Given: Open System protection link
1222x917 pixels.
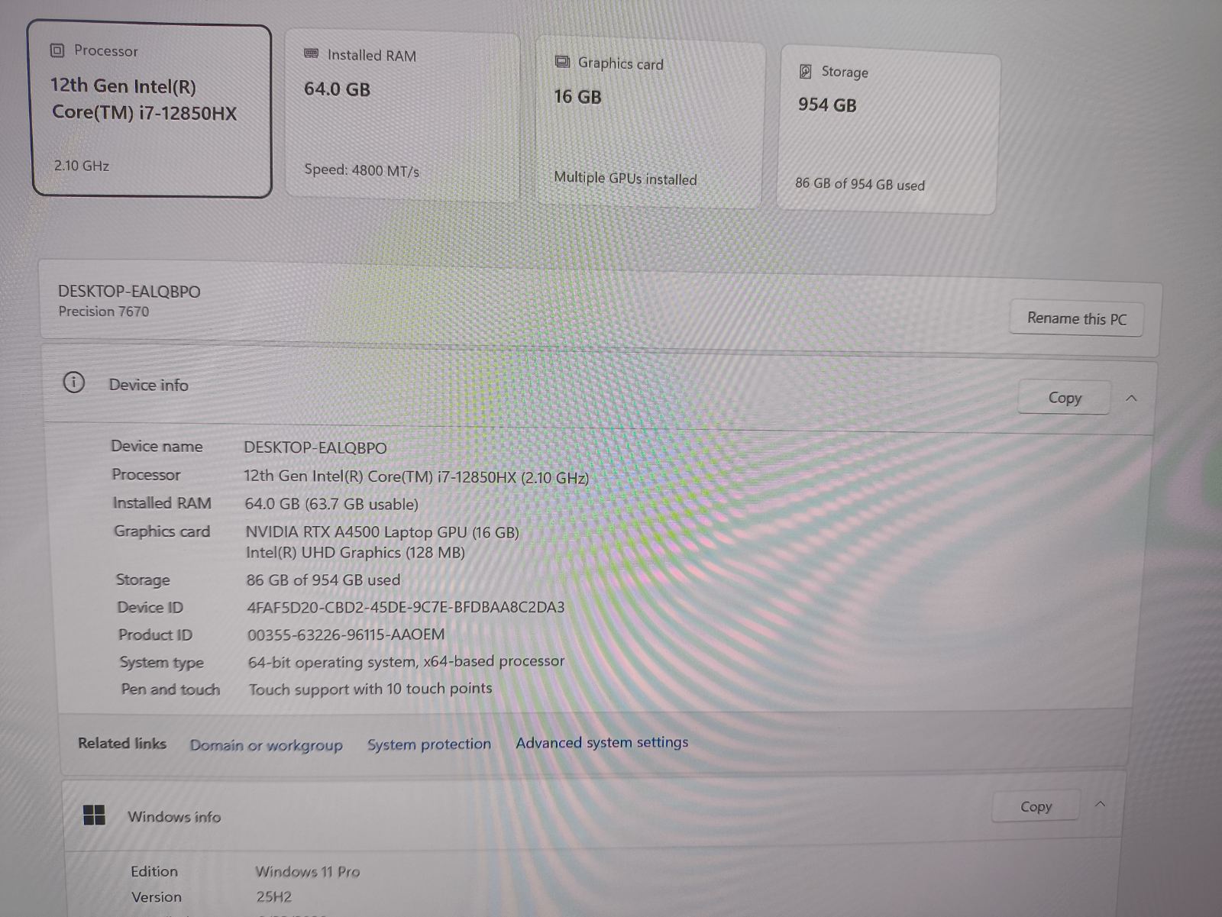Looking at the screenshot, I should (429, 744).
